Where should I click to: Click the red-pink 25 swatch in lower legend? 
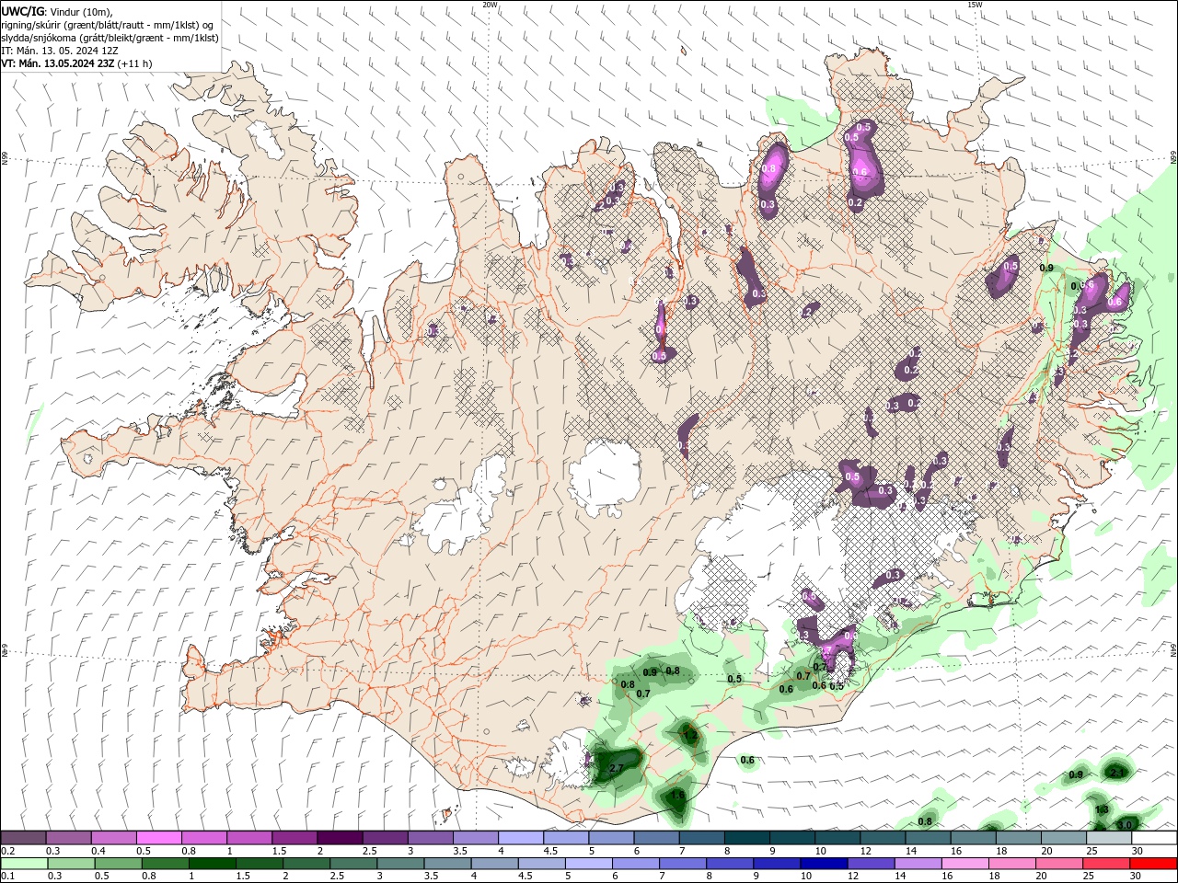click(1106, 864)
